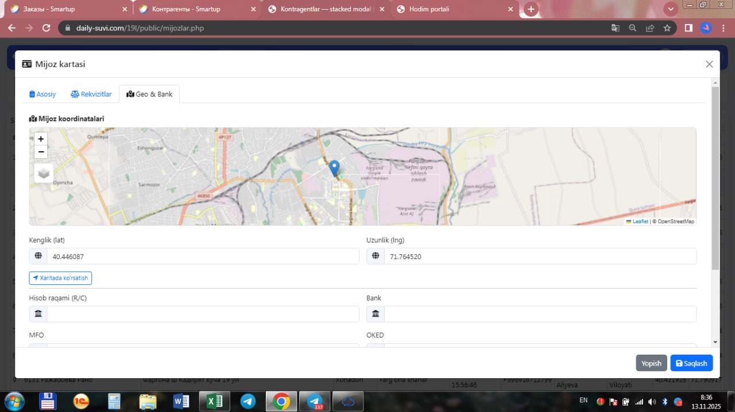The width and height of the screenshot is (735, 412).
Task: Click the browser translate page icon
Action: 615,28
